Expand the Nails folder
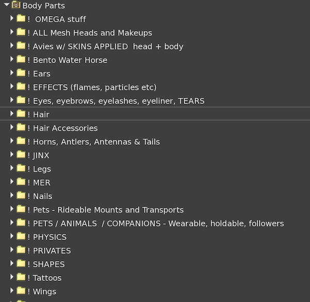Image resolution: width=310 pixels, height=302 pixels. (x=12, y=195)
